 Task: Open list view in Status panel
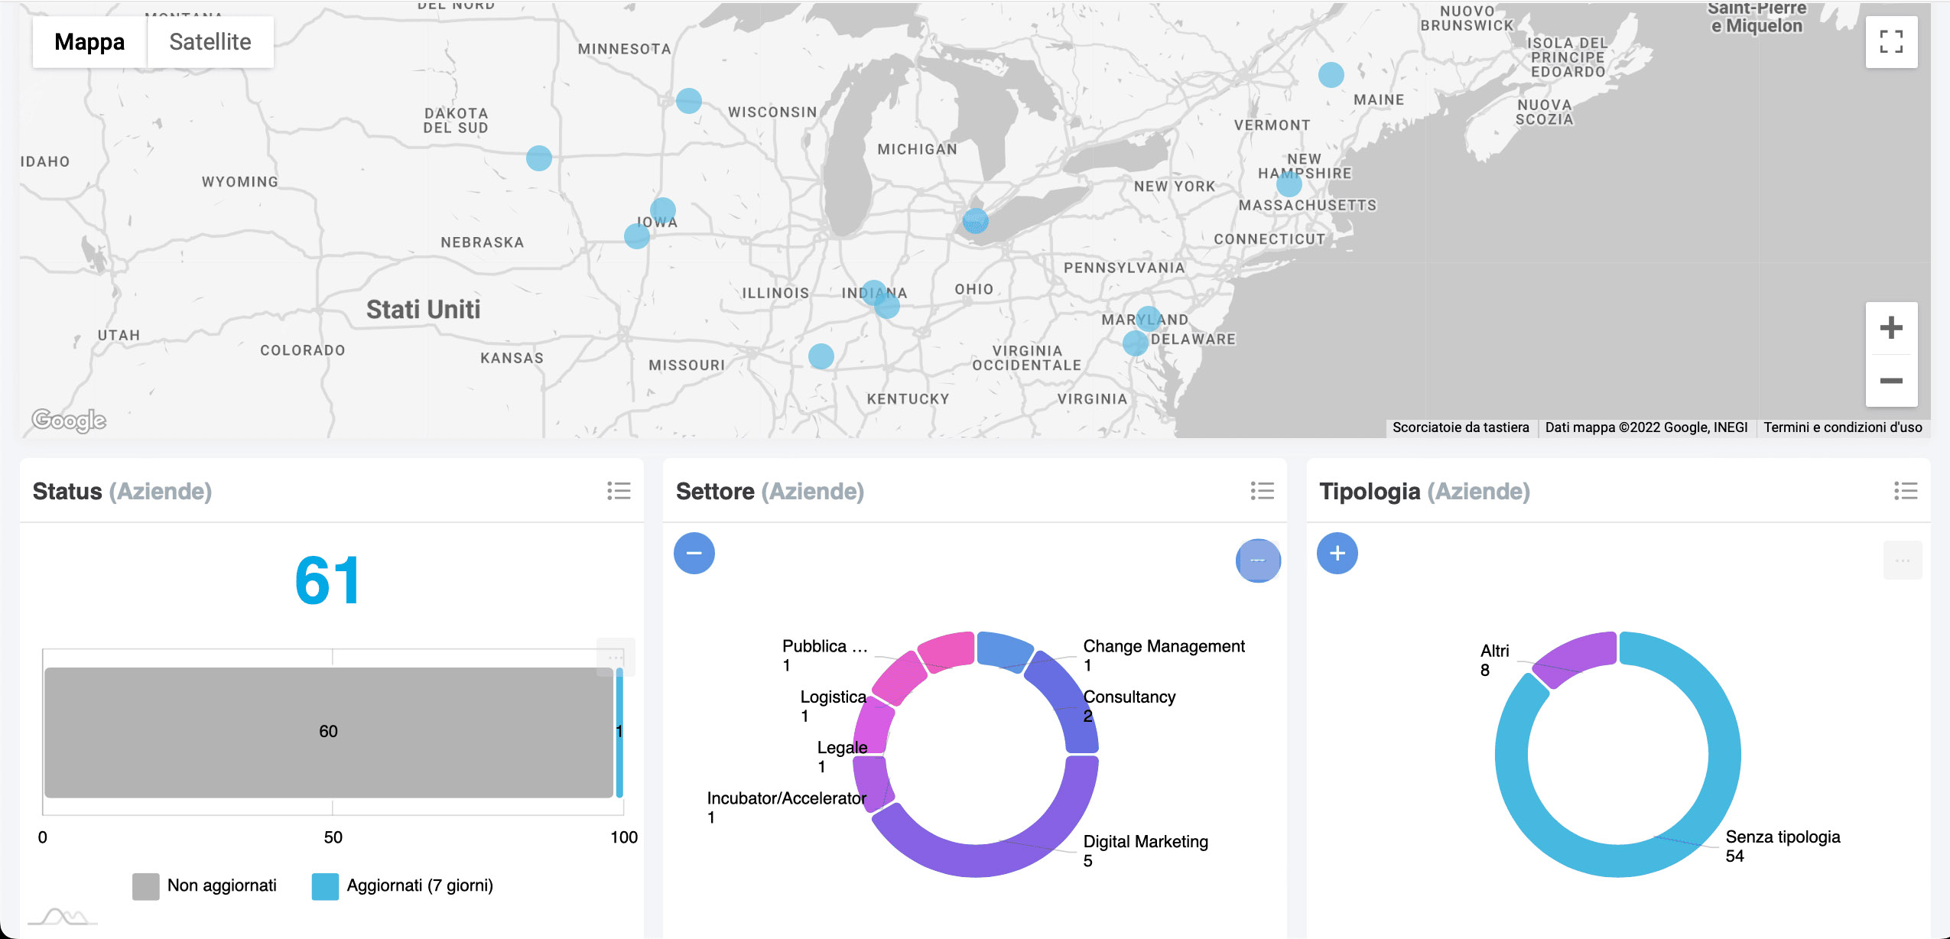[619, 491]
